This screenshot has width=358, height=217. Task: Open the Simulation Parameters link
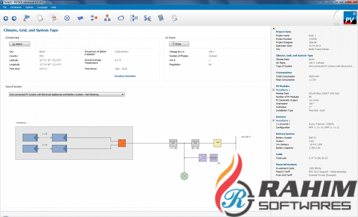125,76
